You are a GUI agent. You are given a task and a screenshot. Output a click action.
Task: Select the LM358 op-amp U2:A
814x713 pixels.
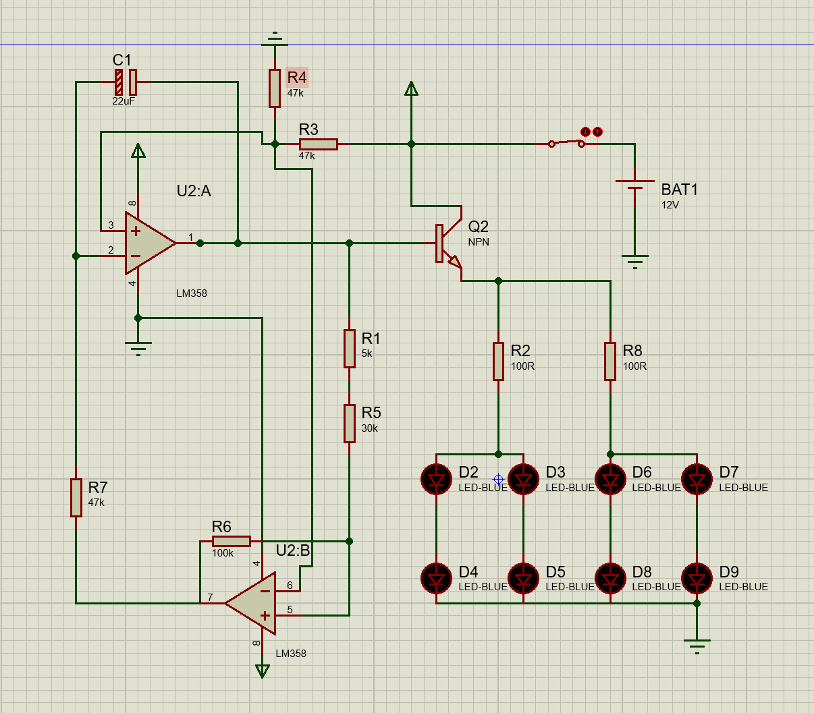point(150,244)
